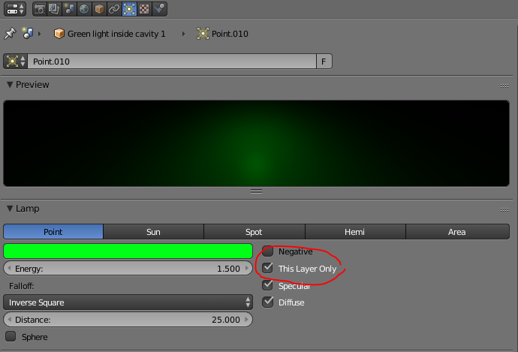Open the Render Layers properties tab
The height and width of the screenshot is (352, 518).
(54, 9)
